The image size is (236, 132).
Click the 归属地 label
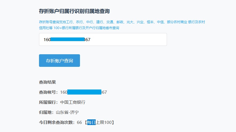tap(47, 112)
